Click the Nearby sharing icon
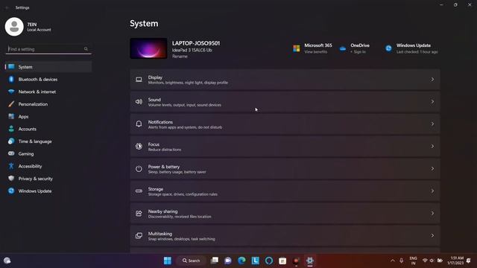Image resolution: width=477 pixels, height=268 pixels. point(139,214)
